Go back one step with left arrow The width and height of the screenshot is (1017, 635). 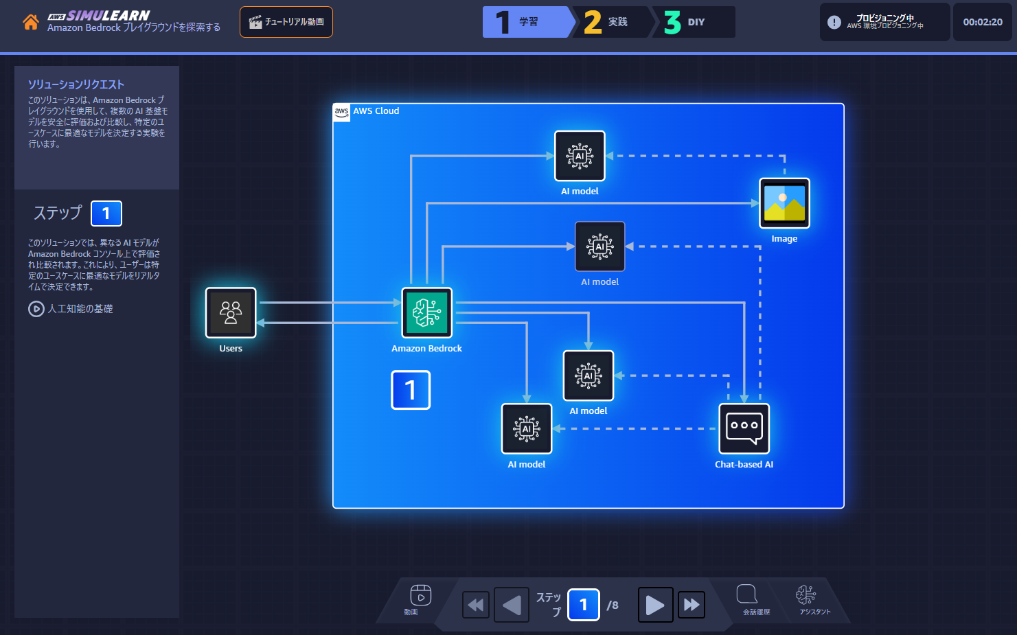(x=512, y=605)
